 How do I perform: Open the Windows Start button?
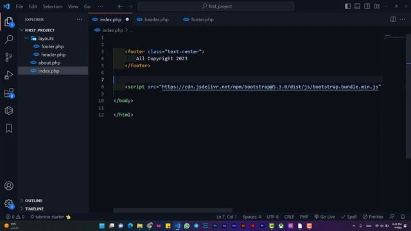102,226
